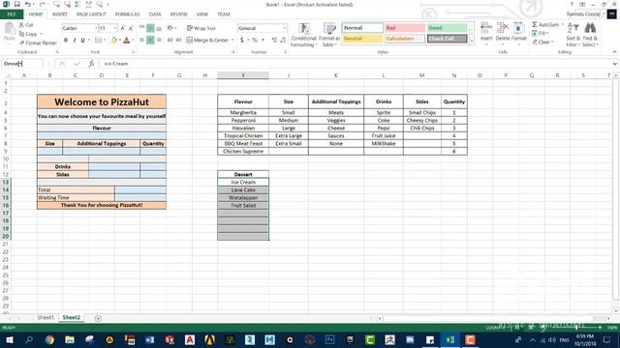Apply the Check Cell style
The image size is (620, 348).
[x=447, y=39]
